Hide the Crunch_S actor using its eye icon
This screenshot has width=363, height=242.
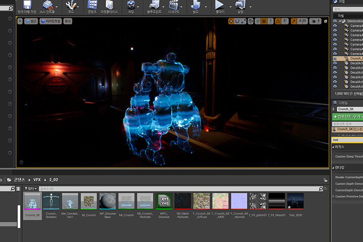coord(335,58)
